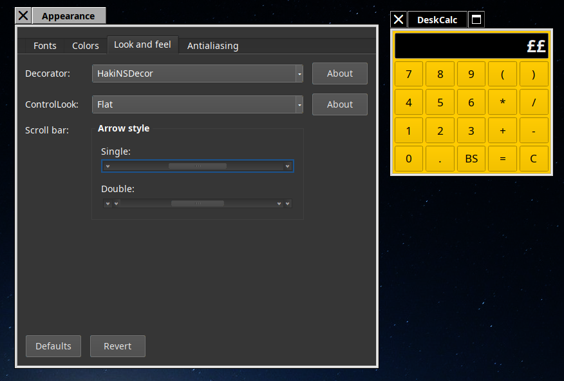
Task: Go to the Antialiasing tab
Action: coord(212,46)
